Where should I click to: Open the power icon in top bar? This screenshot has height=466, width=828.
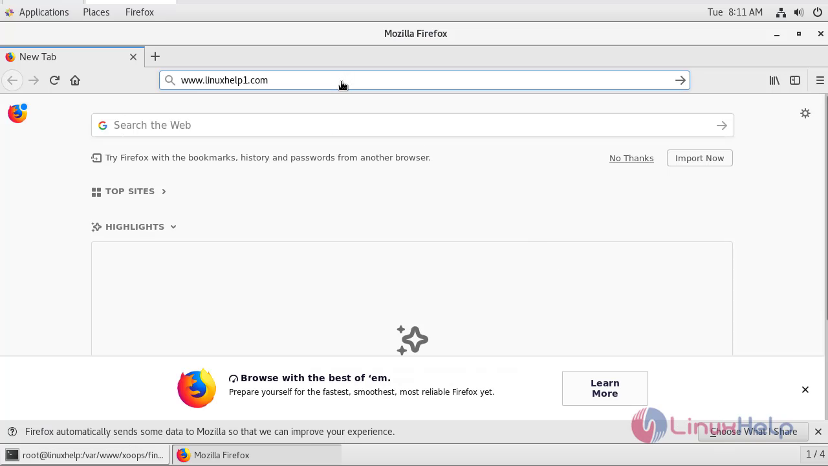click(818, 12)
